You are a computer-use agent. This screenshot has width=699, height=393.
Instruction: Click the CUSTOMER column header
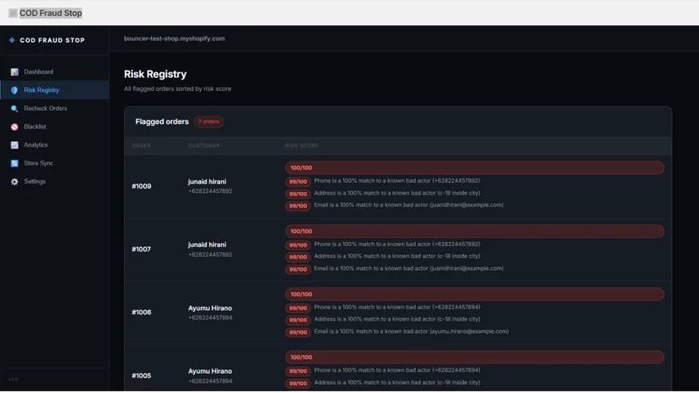coord(204,146)
